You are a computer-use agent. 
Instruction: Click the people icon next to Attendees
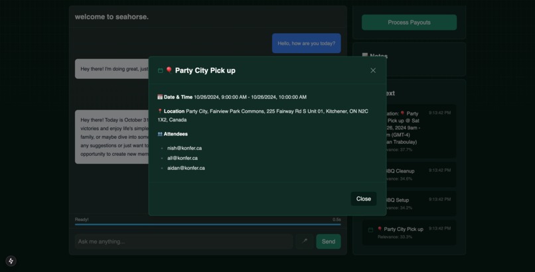[x=160, y=134]
